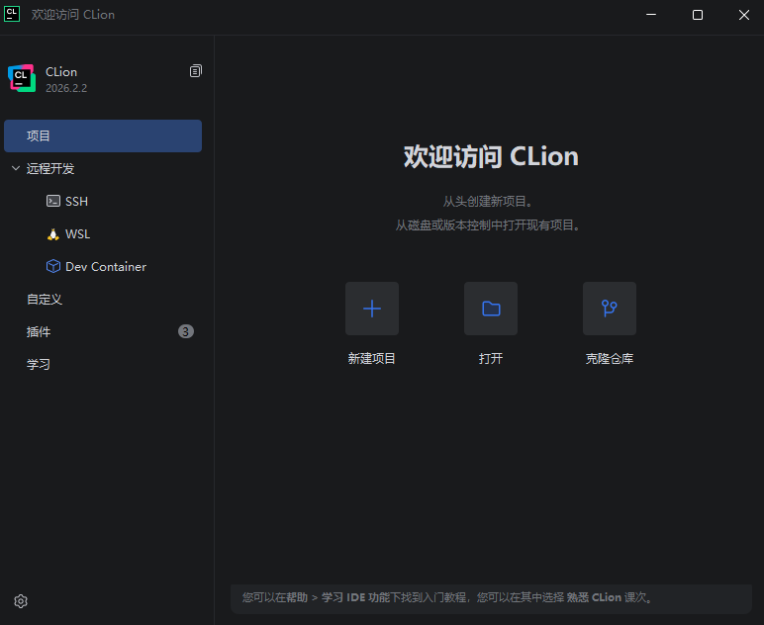Click the 熟悉 CLion tip text
764x625 pixels.
click(594, 597)
